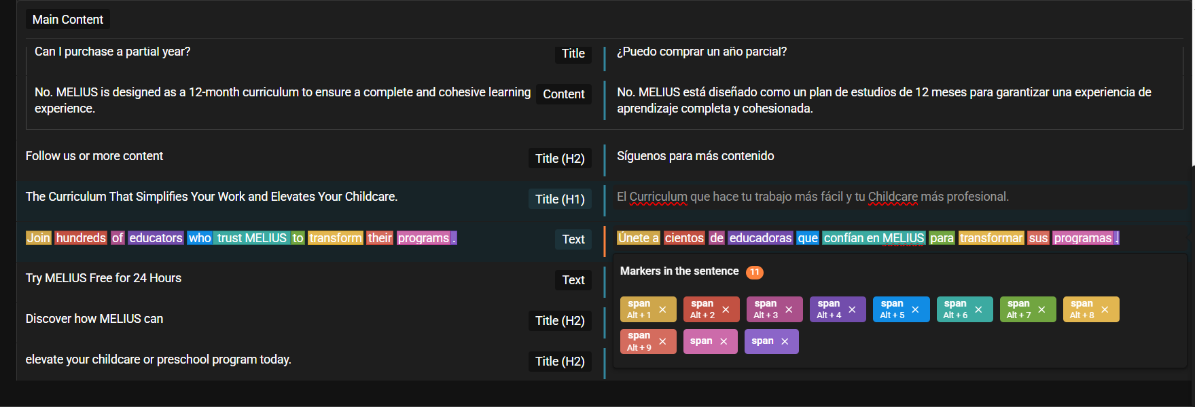Click the translated segment "Únete a"
Screen dimensions: 1195x407
[x=638, y=238]
